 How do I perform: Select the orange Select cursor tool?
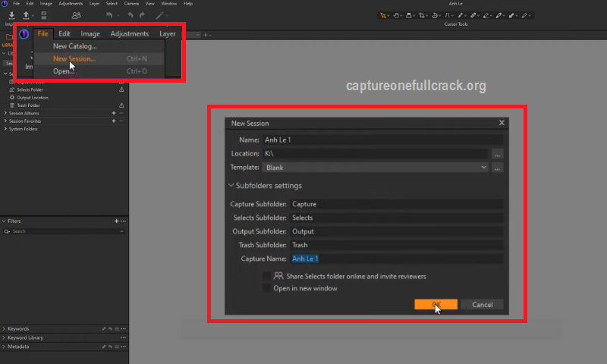click(383, 15)
